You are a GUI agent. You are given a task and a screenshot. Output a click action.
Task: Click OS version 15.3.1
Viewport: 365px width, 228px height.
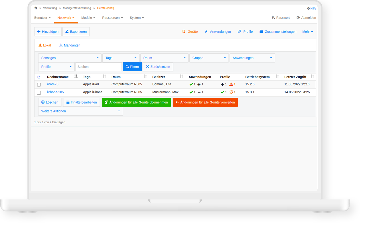pyautogui.click(x=250, y=92)
